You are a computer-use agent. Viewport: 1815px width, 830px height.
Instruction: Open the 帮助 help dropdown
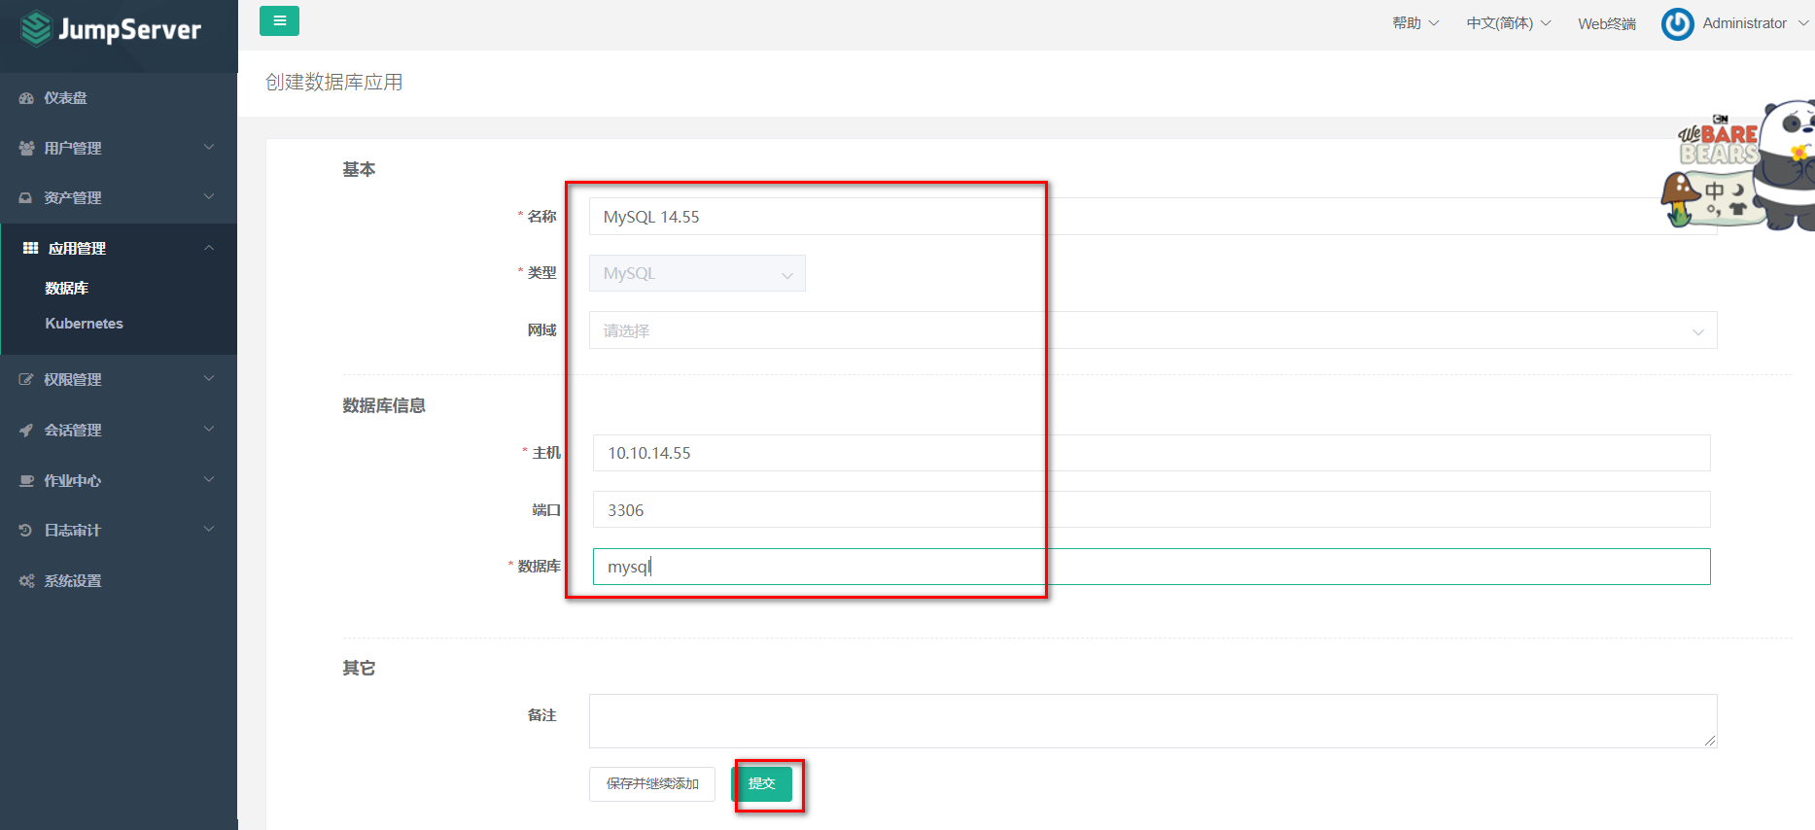1415,23
